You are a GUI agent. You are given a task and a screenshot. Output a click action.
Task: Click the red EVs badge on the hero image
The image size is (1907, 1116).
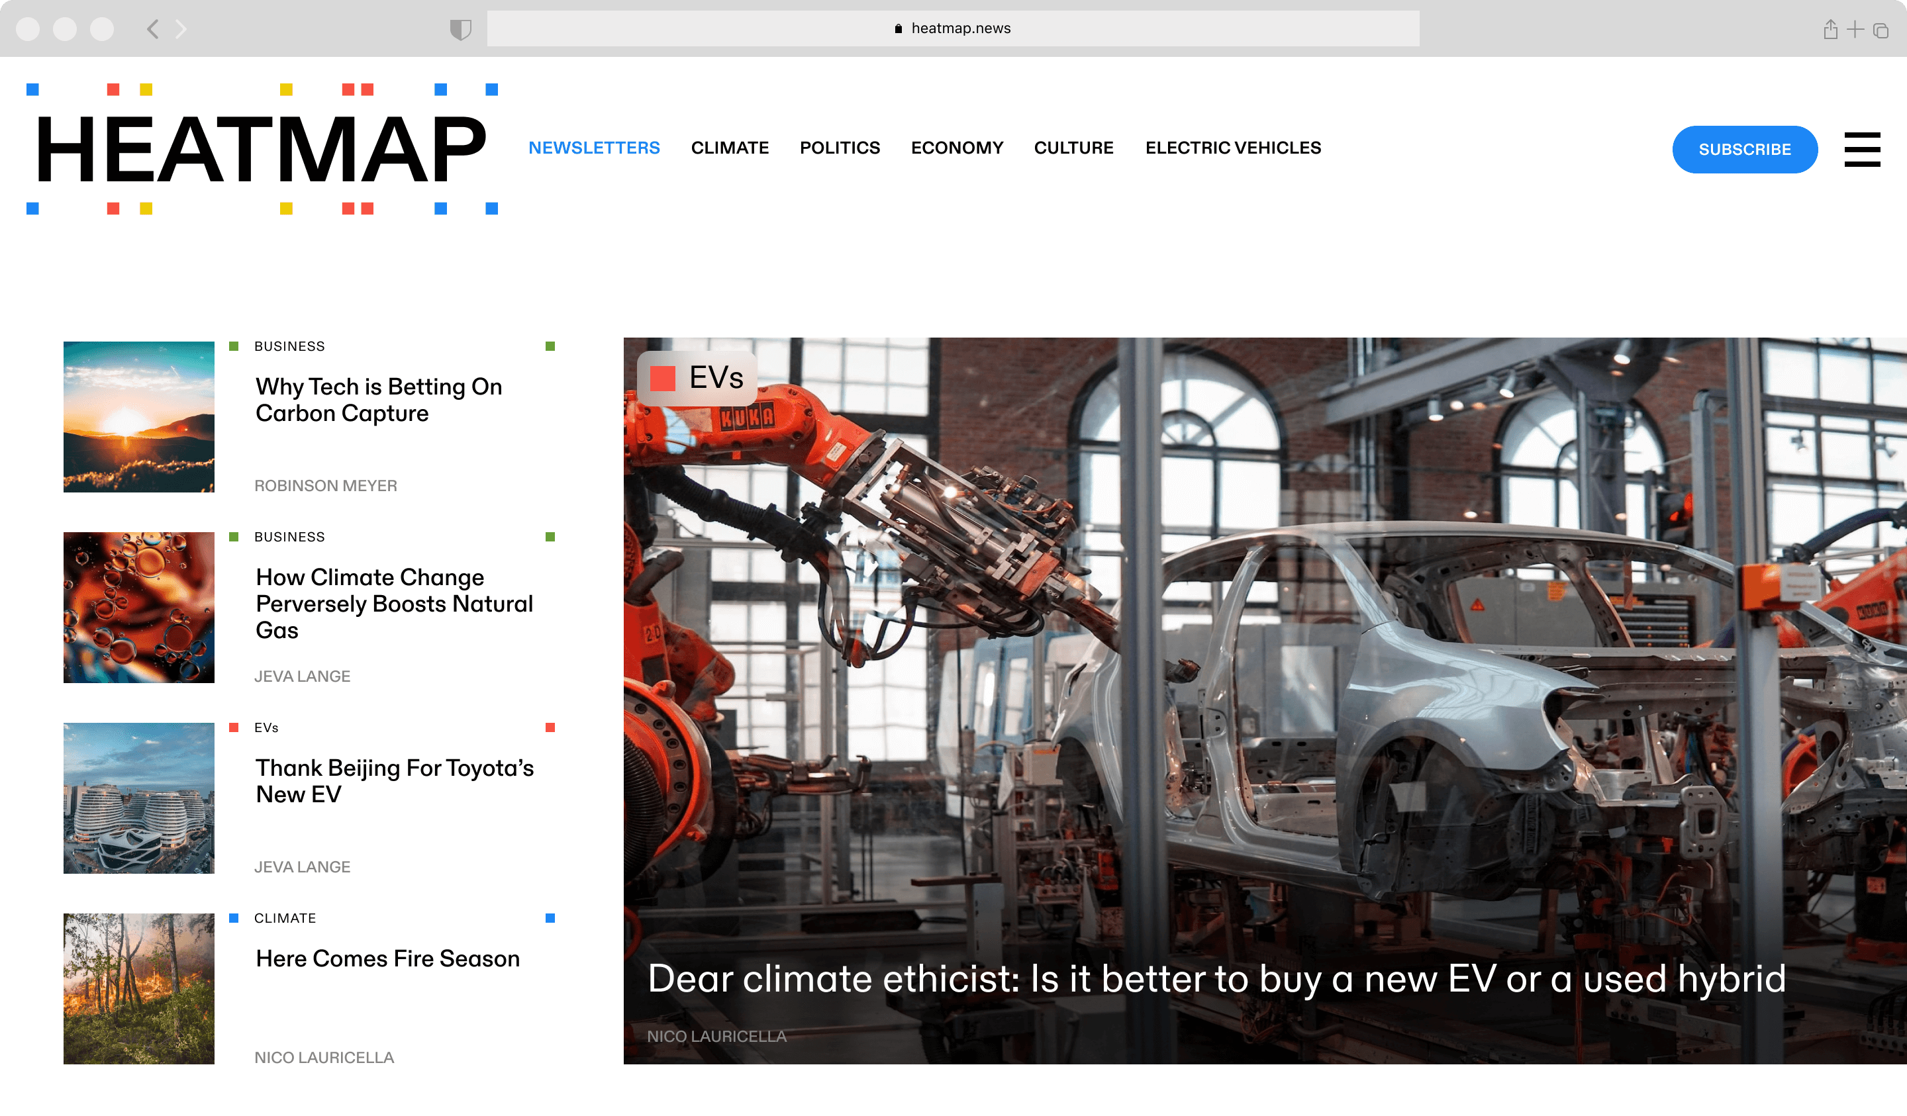[x=697, y=377]
